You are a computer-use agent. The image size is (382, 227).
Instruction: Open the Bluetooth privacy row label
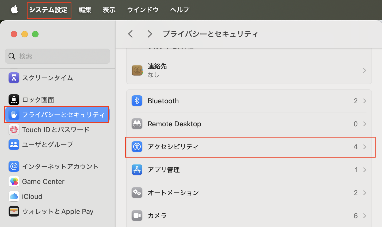[x=163, y=101]
